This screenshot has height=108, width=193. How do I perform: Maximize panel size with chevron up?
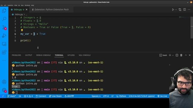[186, 55]
